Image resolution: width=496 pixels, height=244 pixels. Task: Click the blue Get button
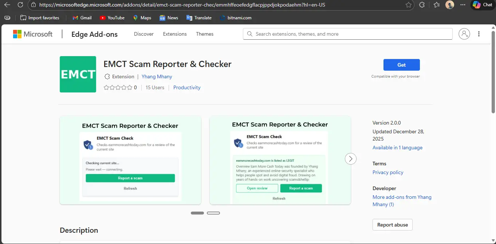(x=401, y=65)
